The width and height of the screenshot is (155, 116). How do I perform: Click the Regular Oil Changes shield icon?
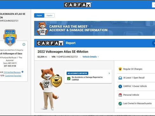click(x=120, y=69)
